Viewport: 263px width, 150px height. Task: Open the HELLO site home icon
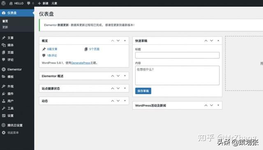pyautogui.click(x=11, y=3)
